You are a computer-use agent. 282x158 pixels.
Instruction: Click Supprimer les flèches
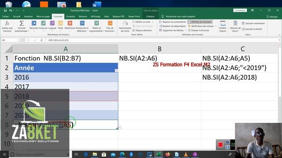point(171,30)
